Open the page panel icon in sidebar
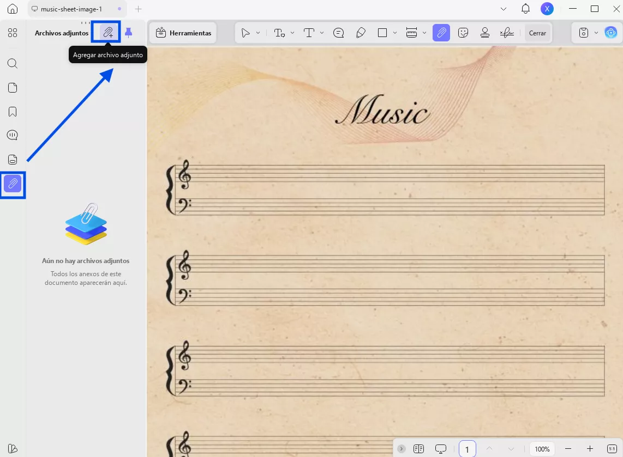Image resolution: width=623 pixels, height=457 pixels. (x=13, y=88)
